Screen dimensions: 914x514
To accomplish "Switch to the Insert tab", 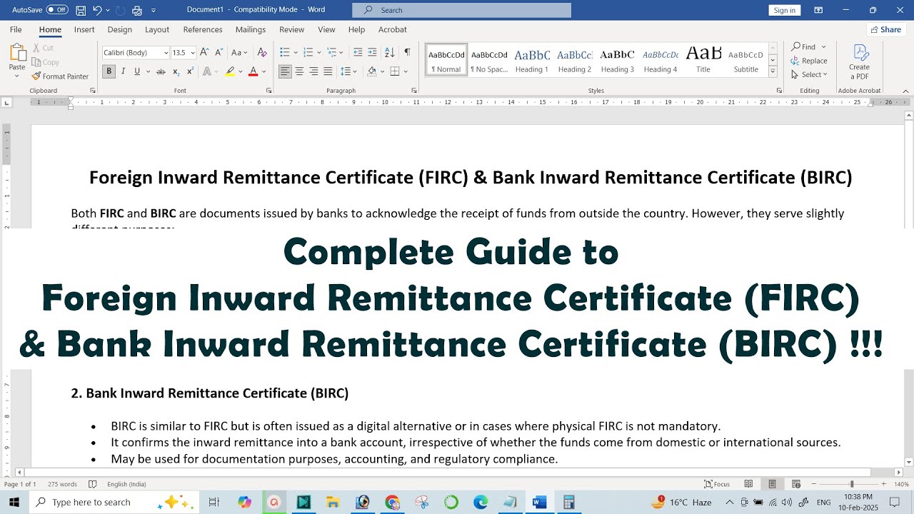I will tap(84, 29).
